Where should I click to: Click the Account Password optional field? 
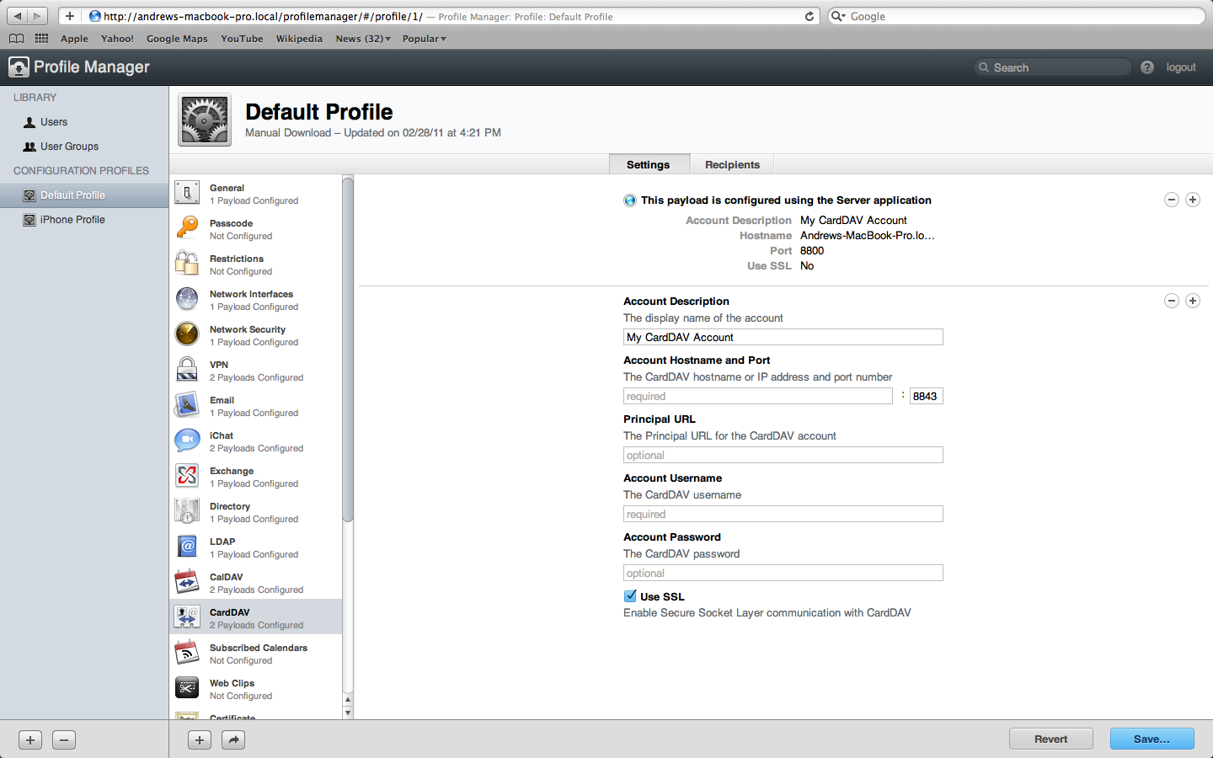point(783,573)
